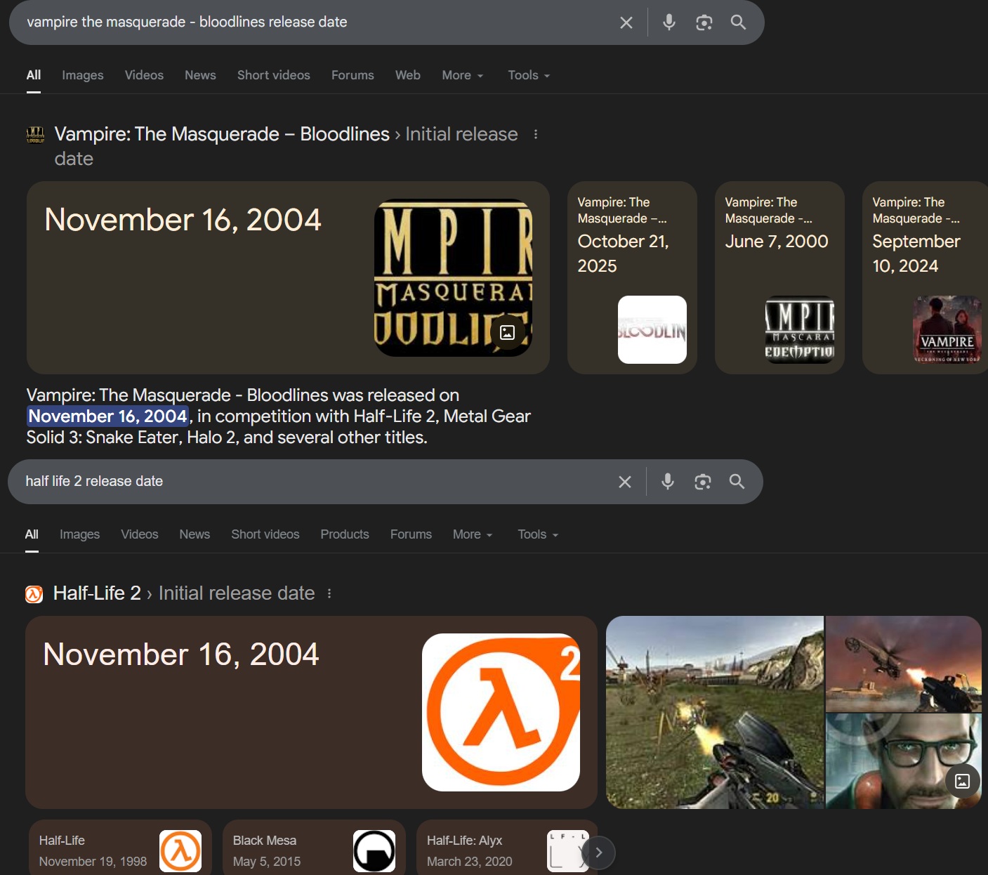The width and height of the screenshot is (988, 875).
Task: Open Forums tab in Vampire search results
Action: point(353,75)
